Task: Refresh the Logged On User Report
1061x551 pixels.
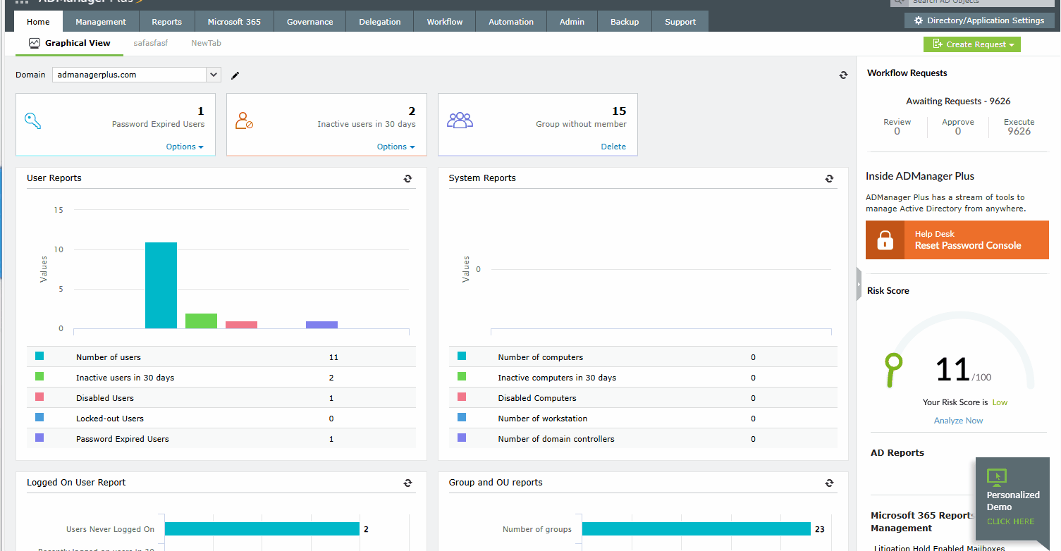Action: (x=407, y=483)
